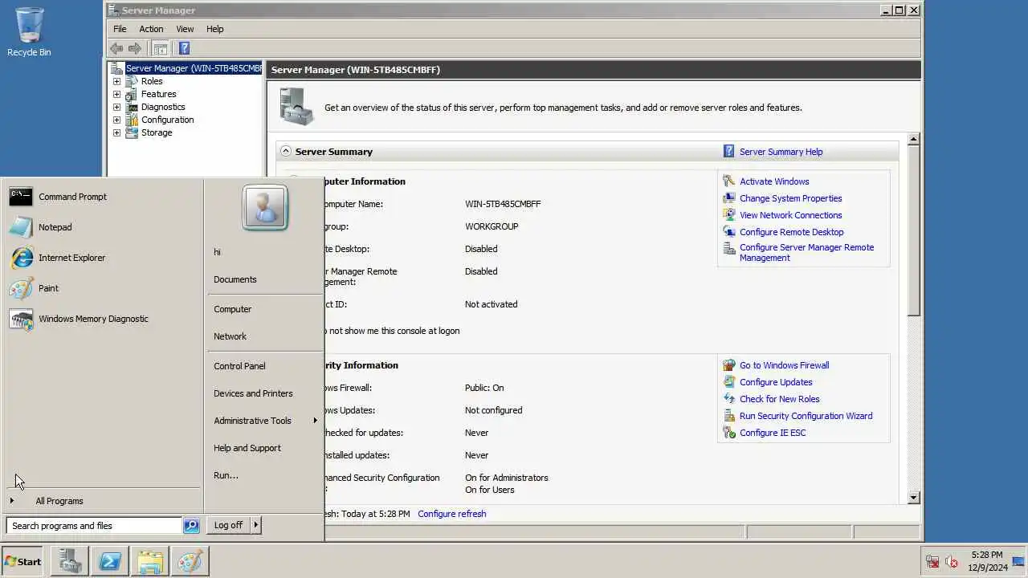Select the Configuration icon in console tree
The height and width of the screenshot is (578, 1028).
coord(132,120)
